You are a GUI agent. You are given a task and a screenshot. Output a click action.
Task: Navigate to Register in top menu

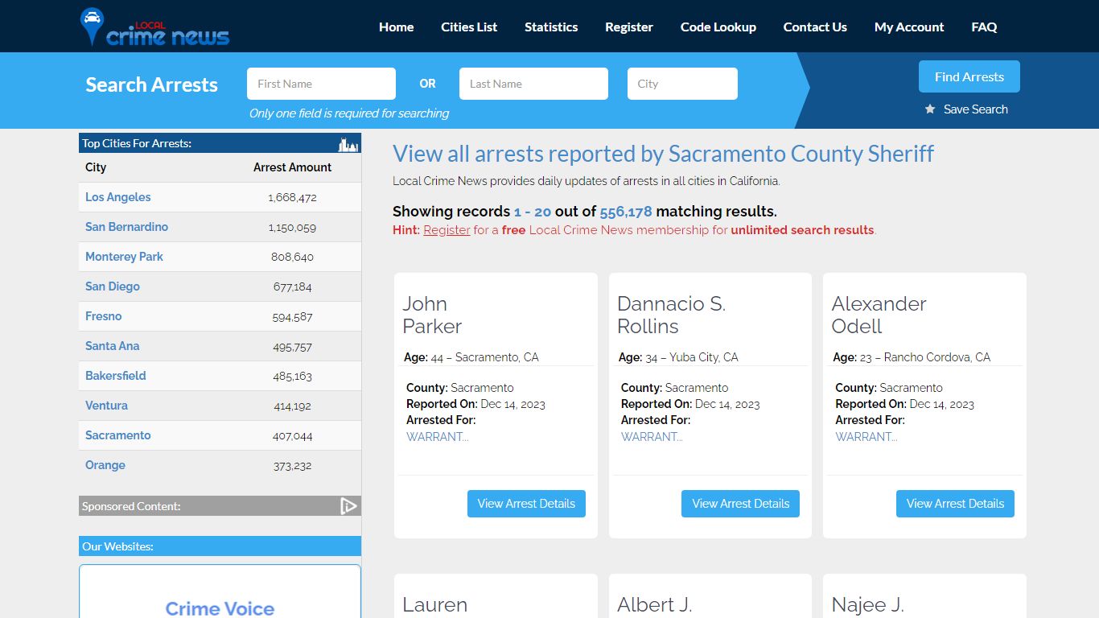tap(629, 27)
